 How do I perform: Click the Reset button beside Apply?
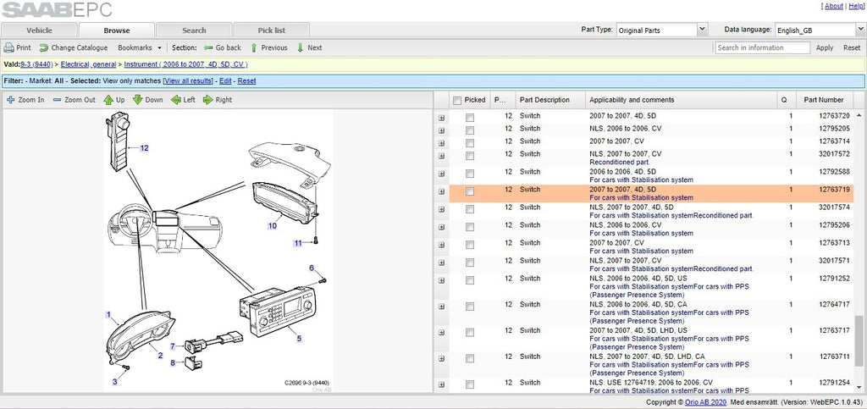tap(852, 48)
